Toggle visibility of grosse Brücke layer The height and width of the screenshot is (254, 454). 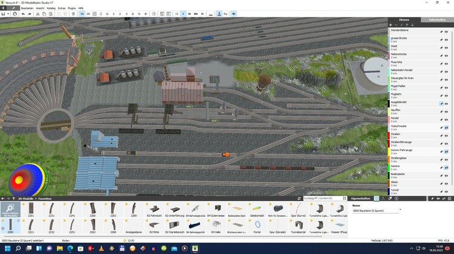coord(446,39)
